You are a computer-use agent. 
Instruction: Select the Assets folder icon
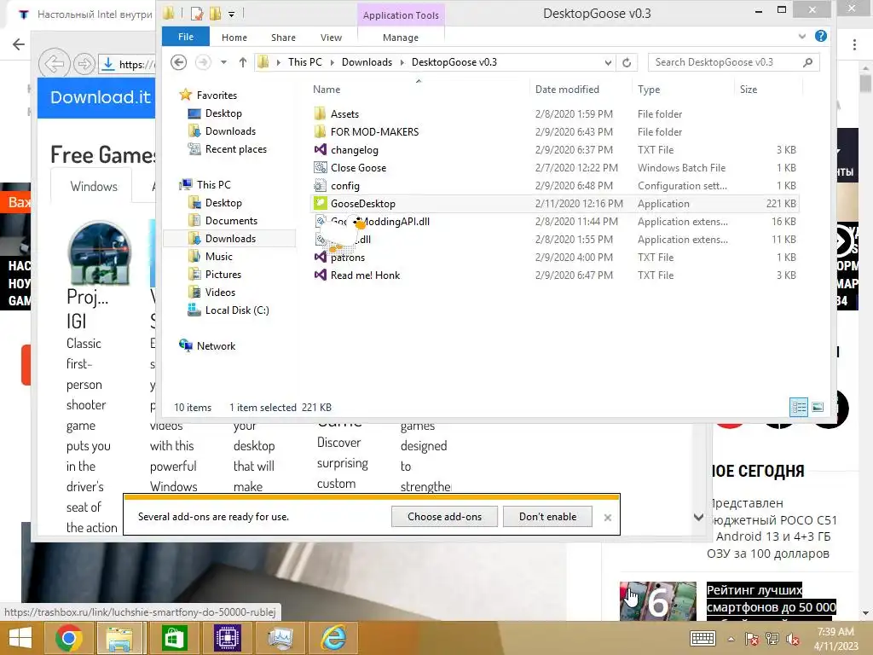321,114
